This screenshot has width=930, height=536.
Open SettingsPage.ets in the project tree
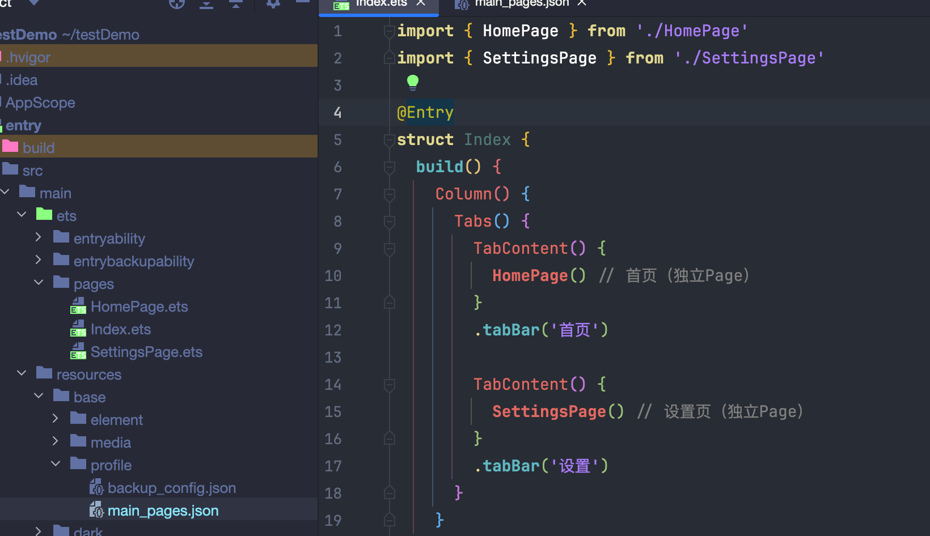[146, 352]
